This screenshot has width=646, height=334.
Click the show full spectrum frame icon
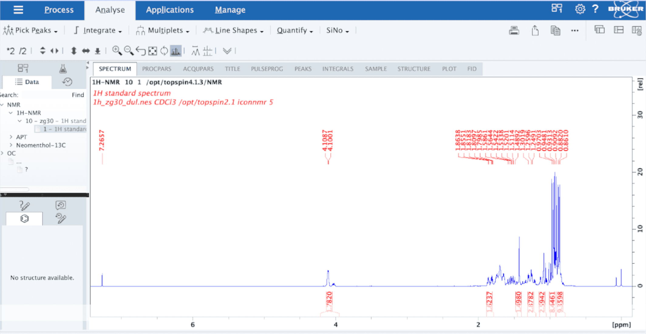(x=153, y=51)
